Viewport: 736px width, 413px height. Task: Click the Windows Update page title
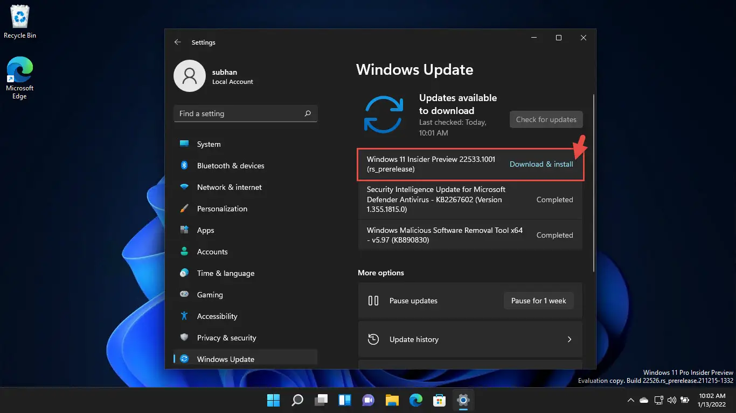click(415, 70)
